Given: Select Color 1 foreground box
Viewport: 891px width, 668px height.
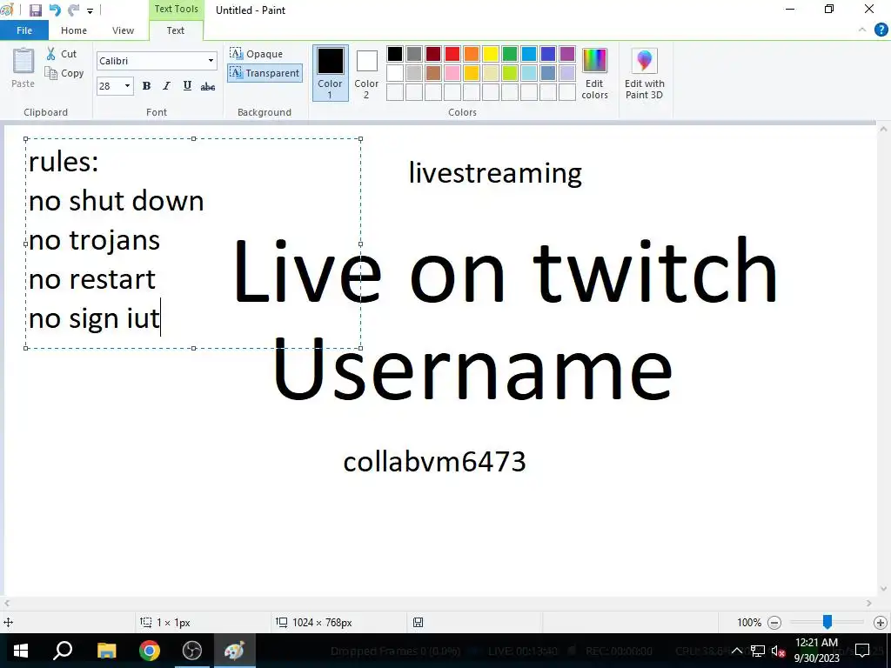Looking at the screenshot, I should point(330,73).
